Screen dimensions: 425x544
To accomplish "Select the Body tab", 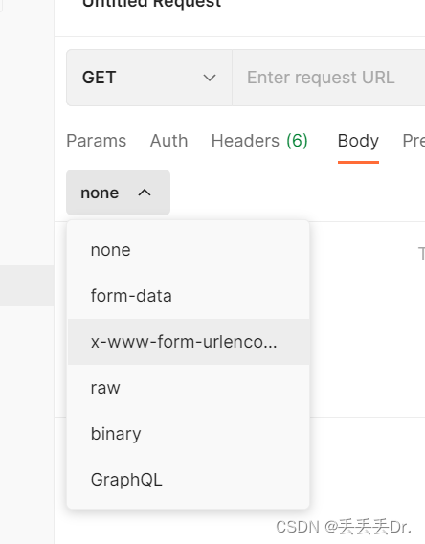I will point(358,142).
